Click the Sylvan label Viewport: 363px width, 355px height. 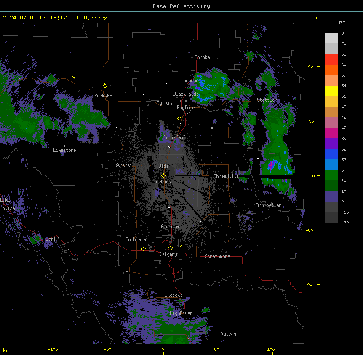(164, 103)
